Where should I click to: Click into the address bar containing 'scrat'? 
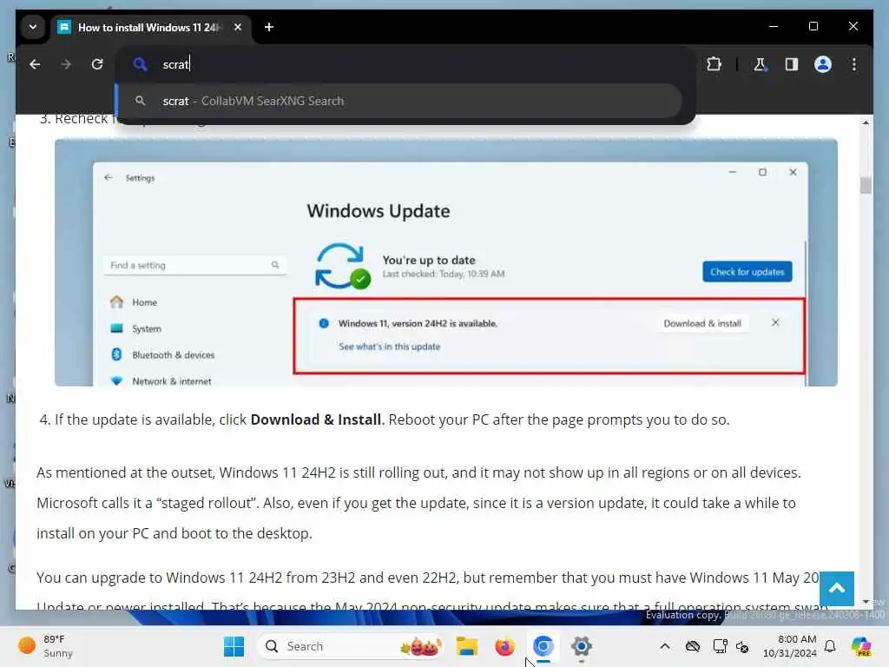pyautogui.click(x=405, y=64)
